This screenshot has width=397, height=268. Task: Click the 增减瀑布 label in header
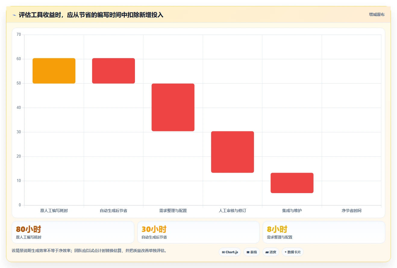pyautogui.click(x=377, y=14)
